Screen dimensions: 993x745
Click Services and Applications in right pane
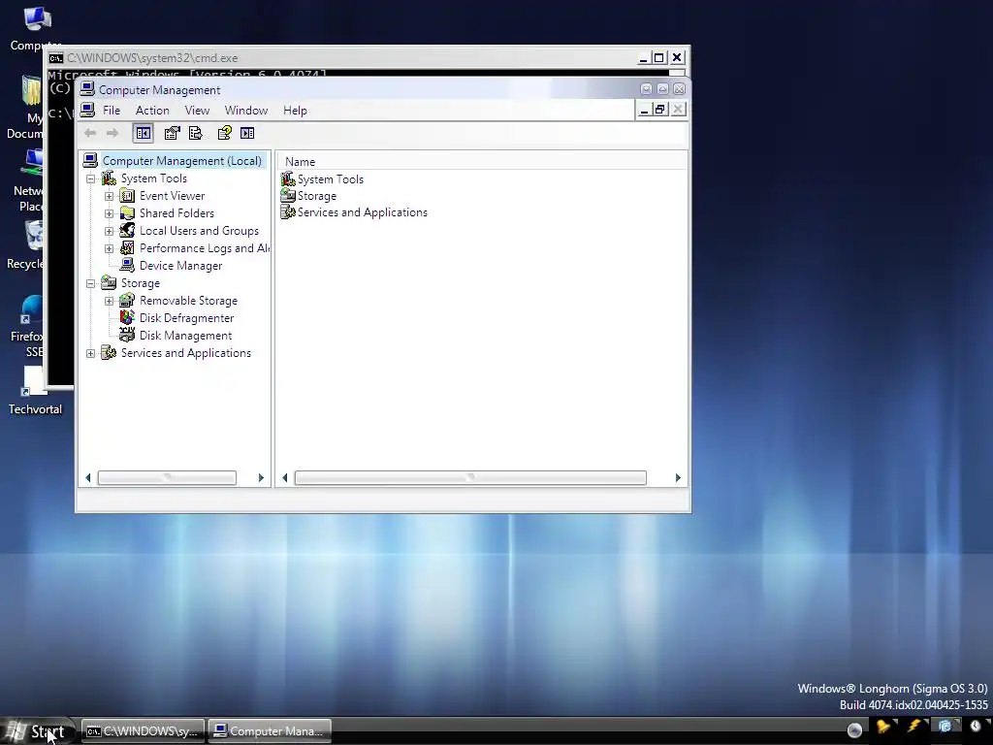[363, 212]
